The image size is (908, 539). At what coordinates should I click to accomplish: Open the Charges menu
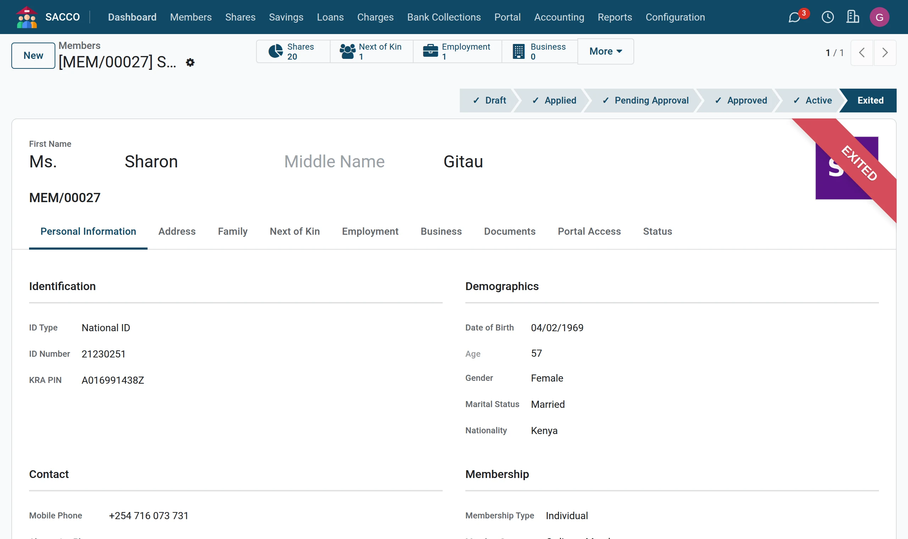coord(375,17)
